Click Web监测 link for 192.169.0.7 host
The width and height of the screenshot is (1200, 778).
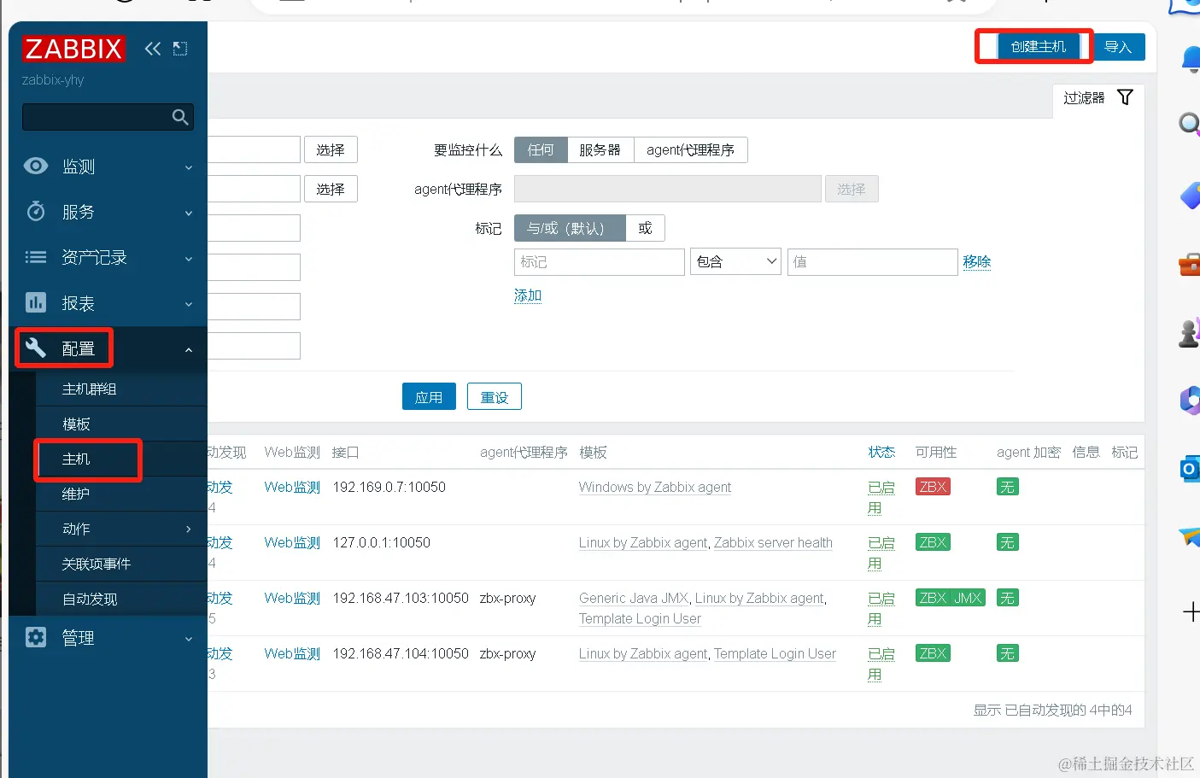292,487
